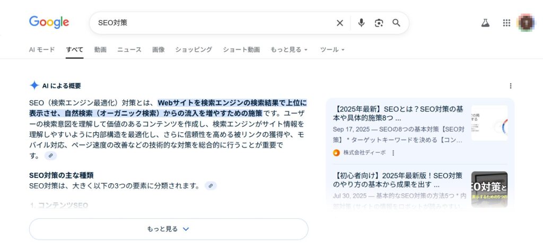Open the Google apps grid
This screenshot has height=249, width=543.
(506, 23)
